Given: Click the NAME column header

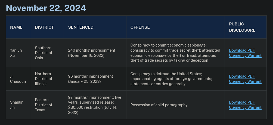Looking at the screenshot, I should (x=16, y=27).
